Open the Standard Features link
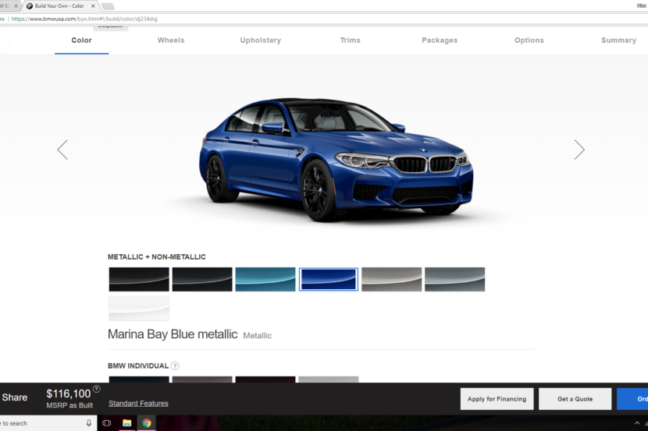Image resolution: width=648 pixels, height=431 pixels. [x=138, y=404]
